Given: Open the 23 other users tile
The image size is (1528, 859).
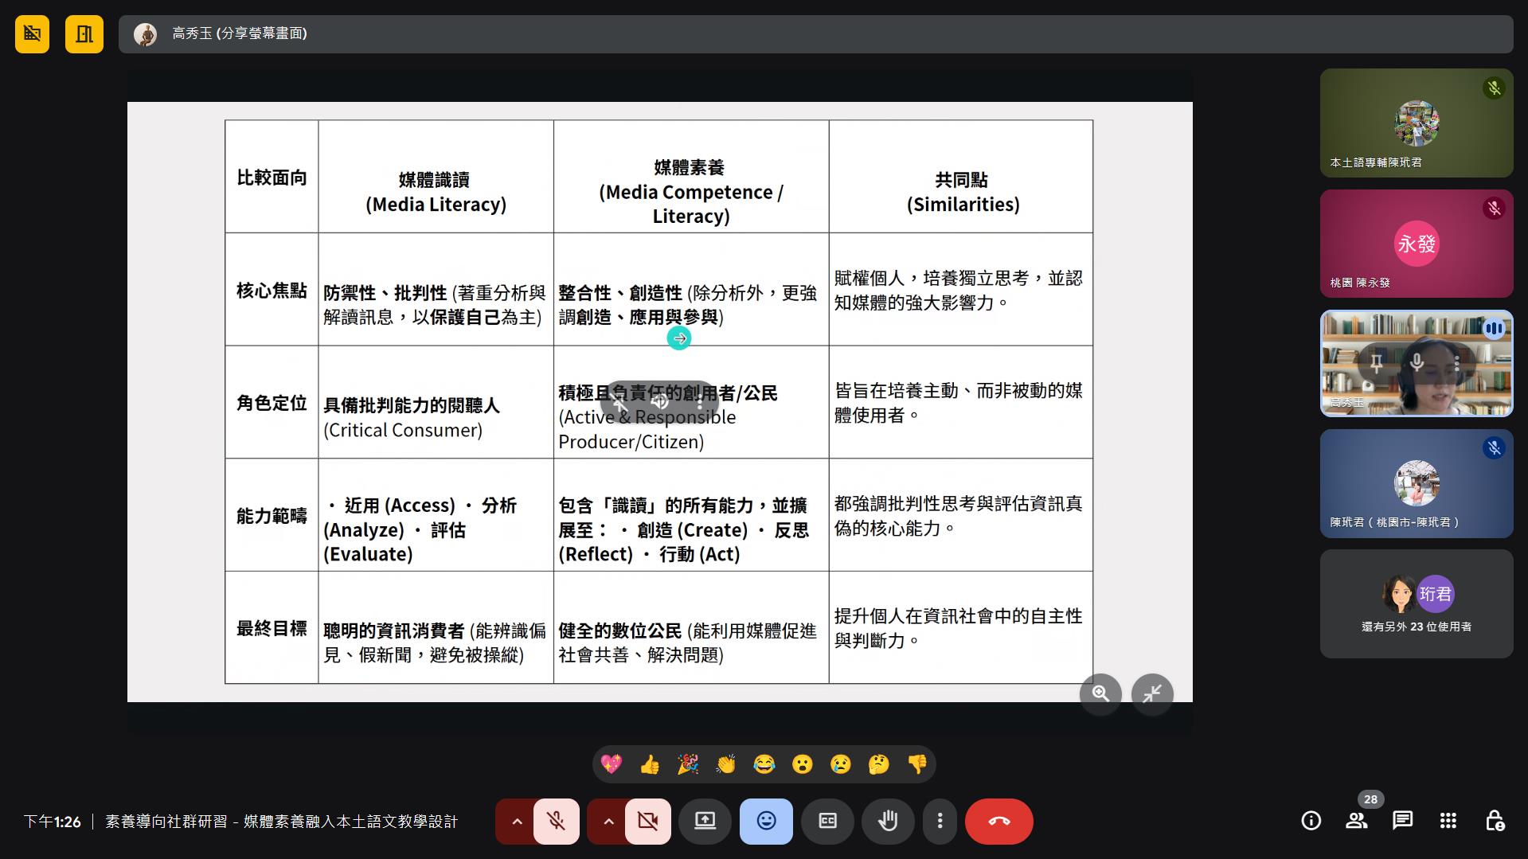Looking at the screenshot, I should click(1416, 603).
